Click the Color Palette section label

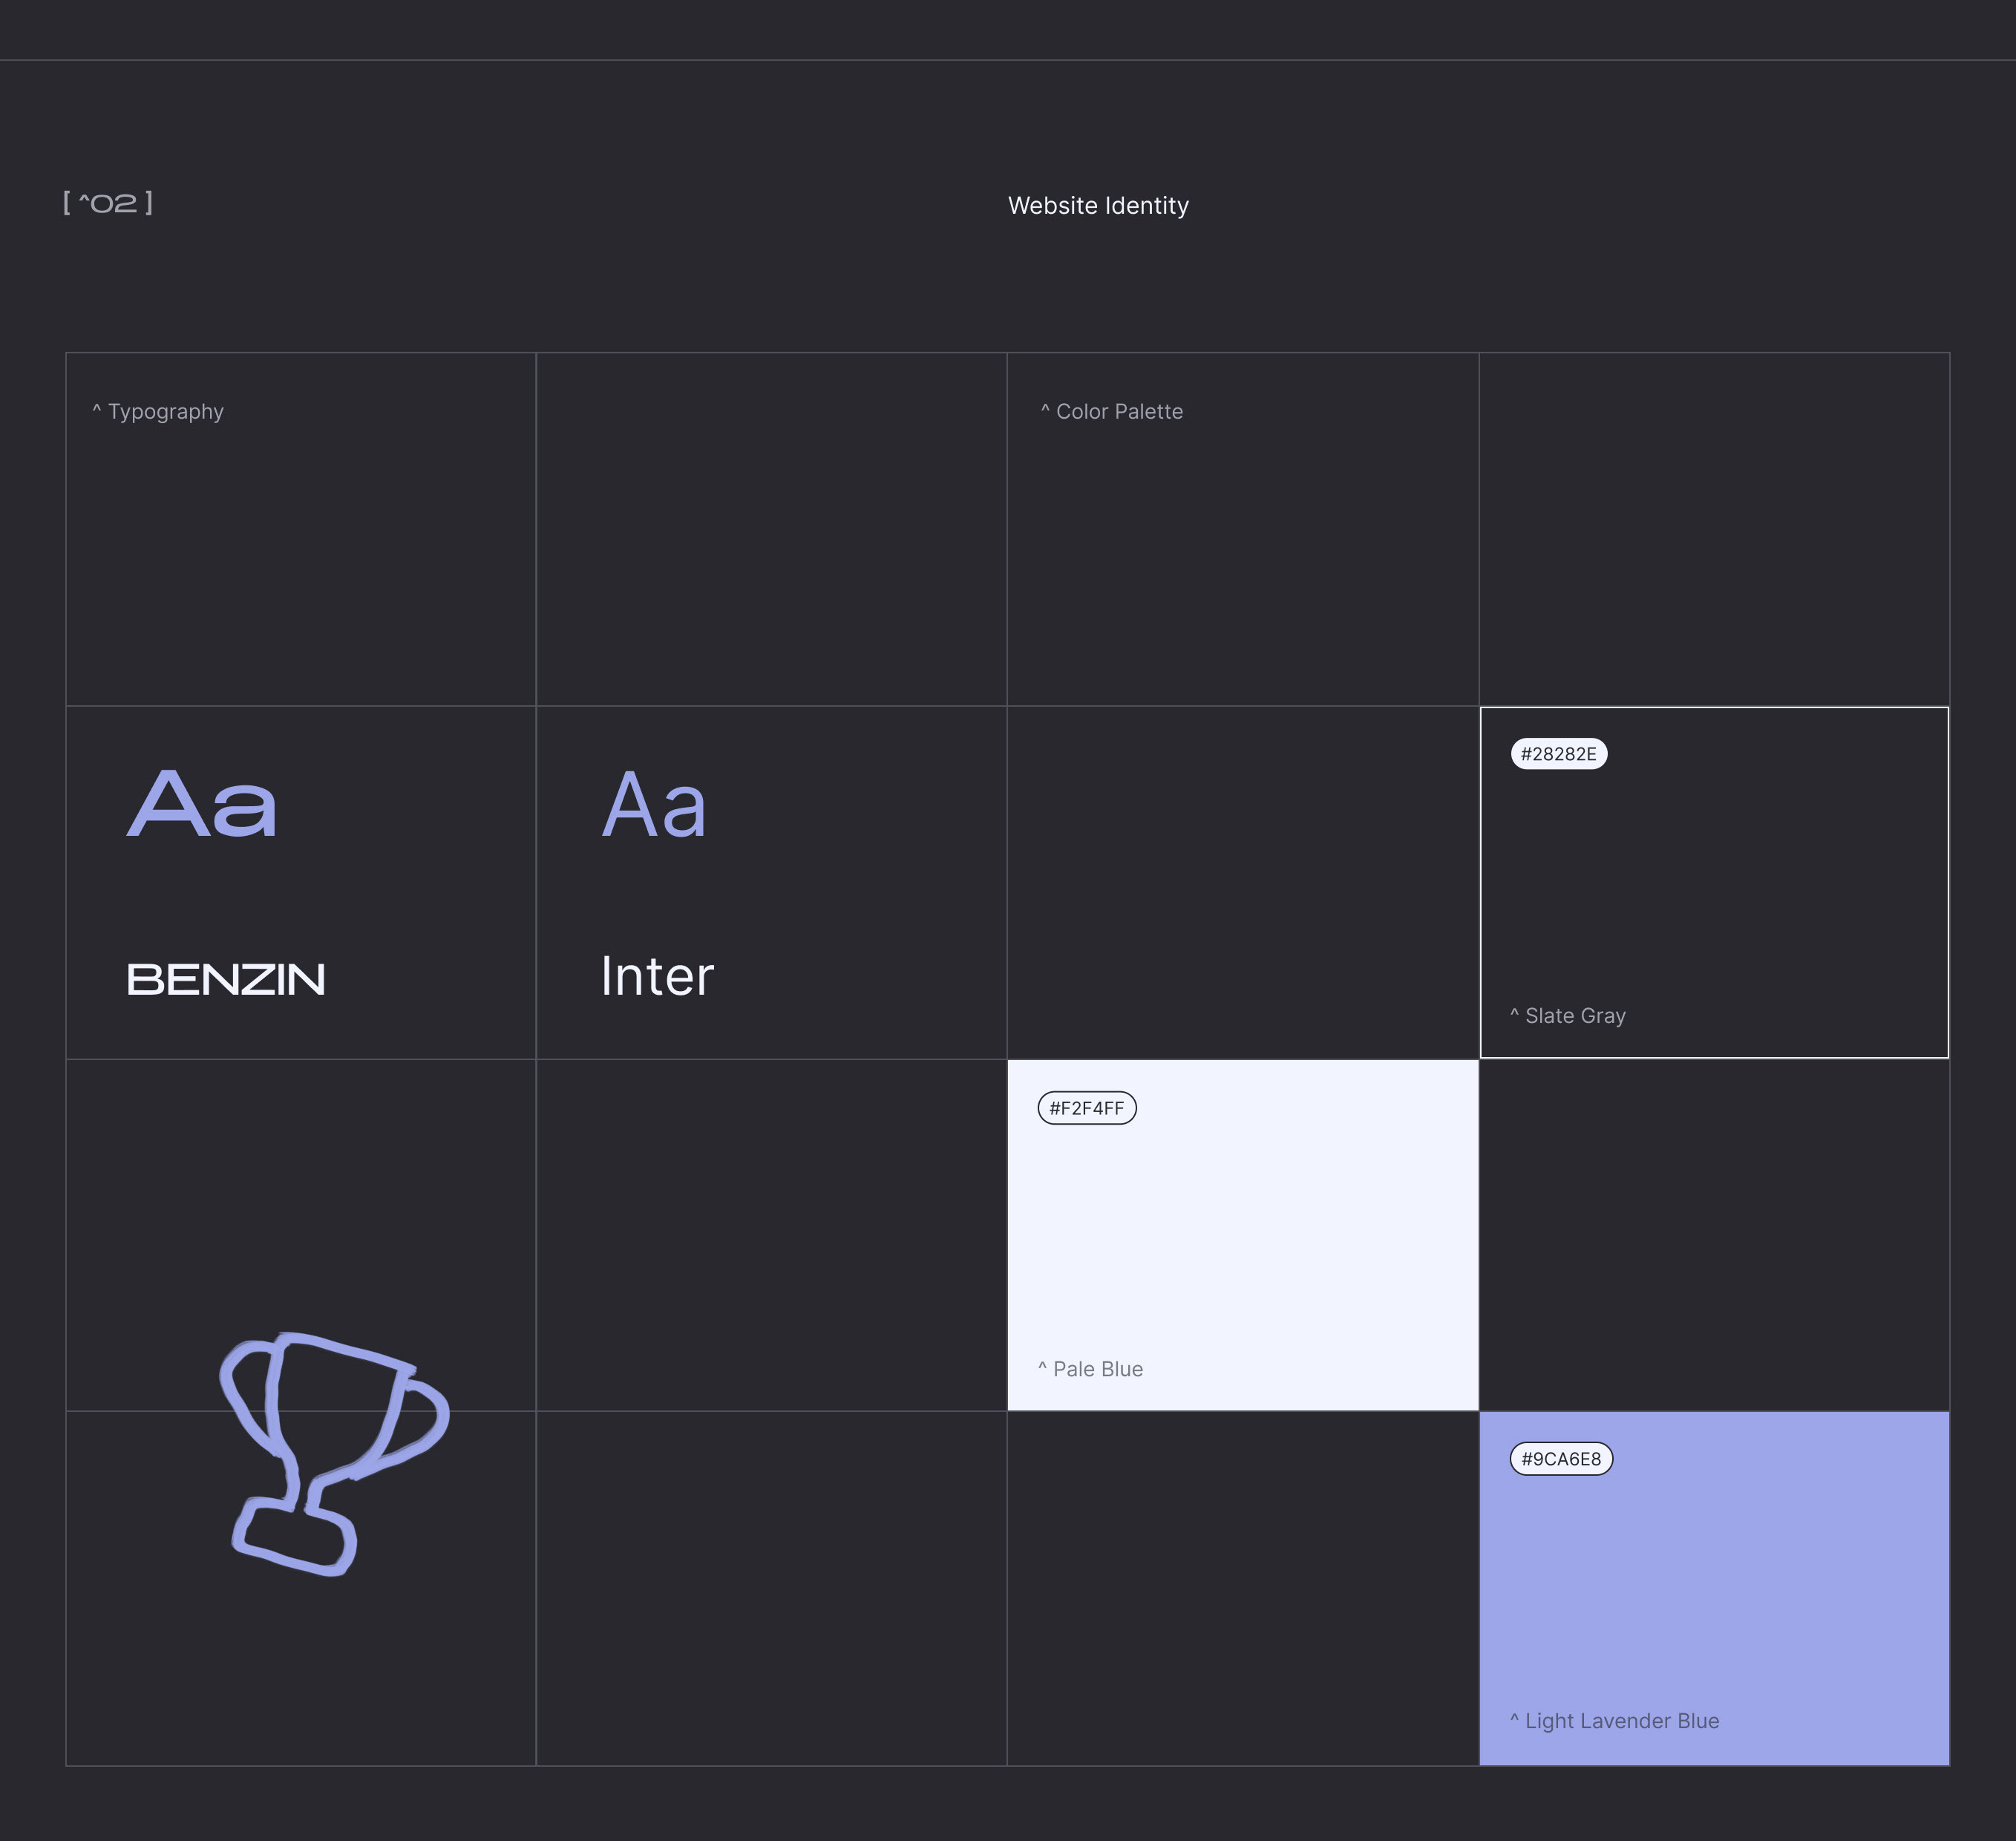point(1111,412)
